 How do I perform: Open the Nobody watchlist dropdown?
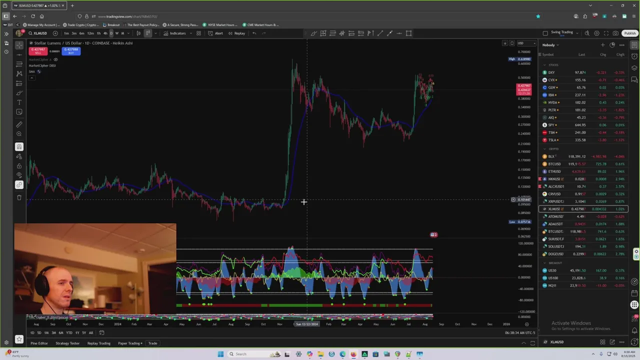point(550,45)
